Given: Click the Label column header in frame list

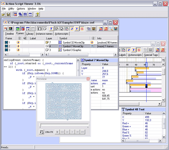Looking at the screenshot, I should [37, 38].
